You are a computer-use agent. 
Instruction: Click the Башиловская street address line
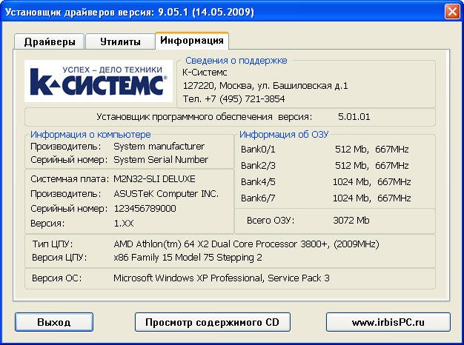point(265,86)
